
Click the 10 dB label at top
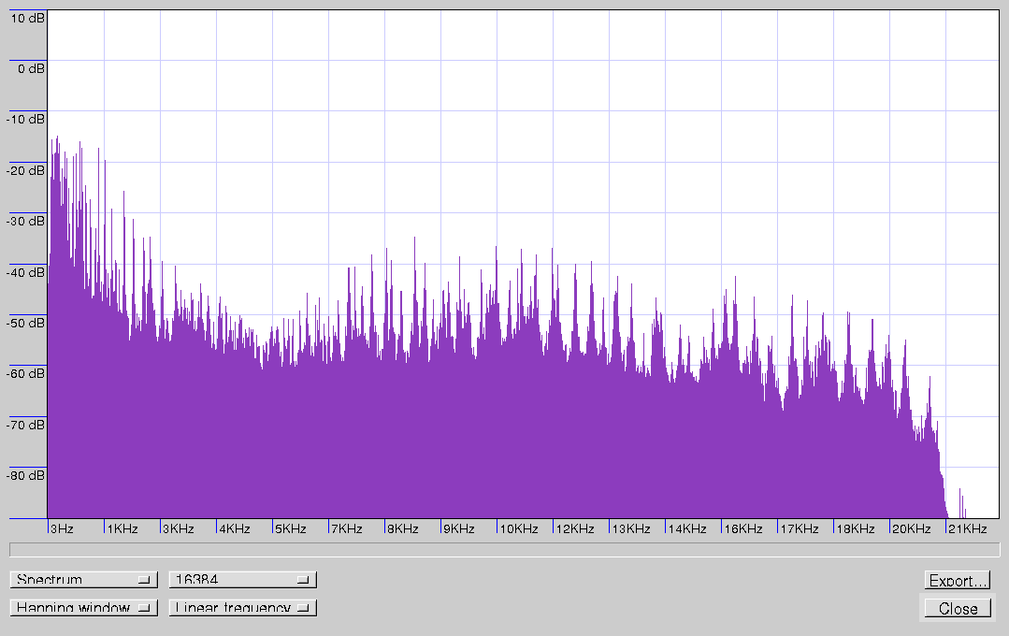coord(25,18)
